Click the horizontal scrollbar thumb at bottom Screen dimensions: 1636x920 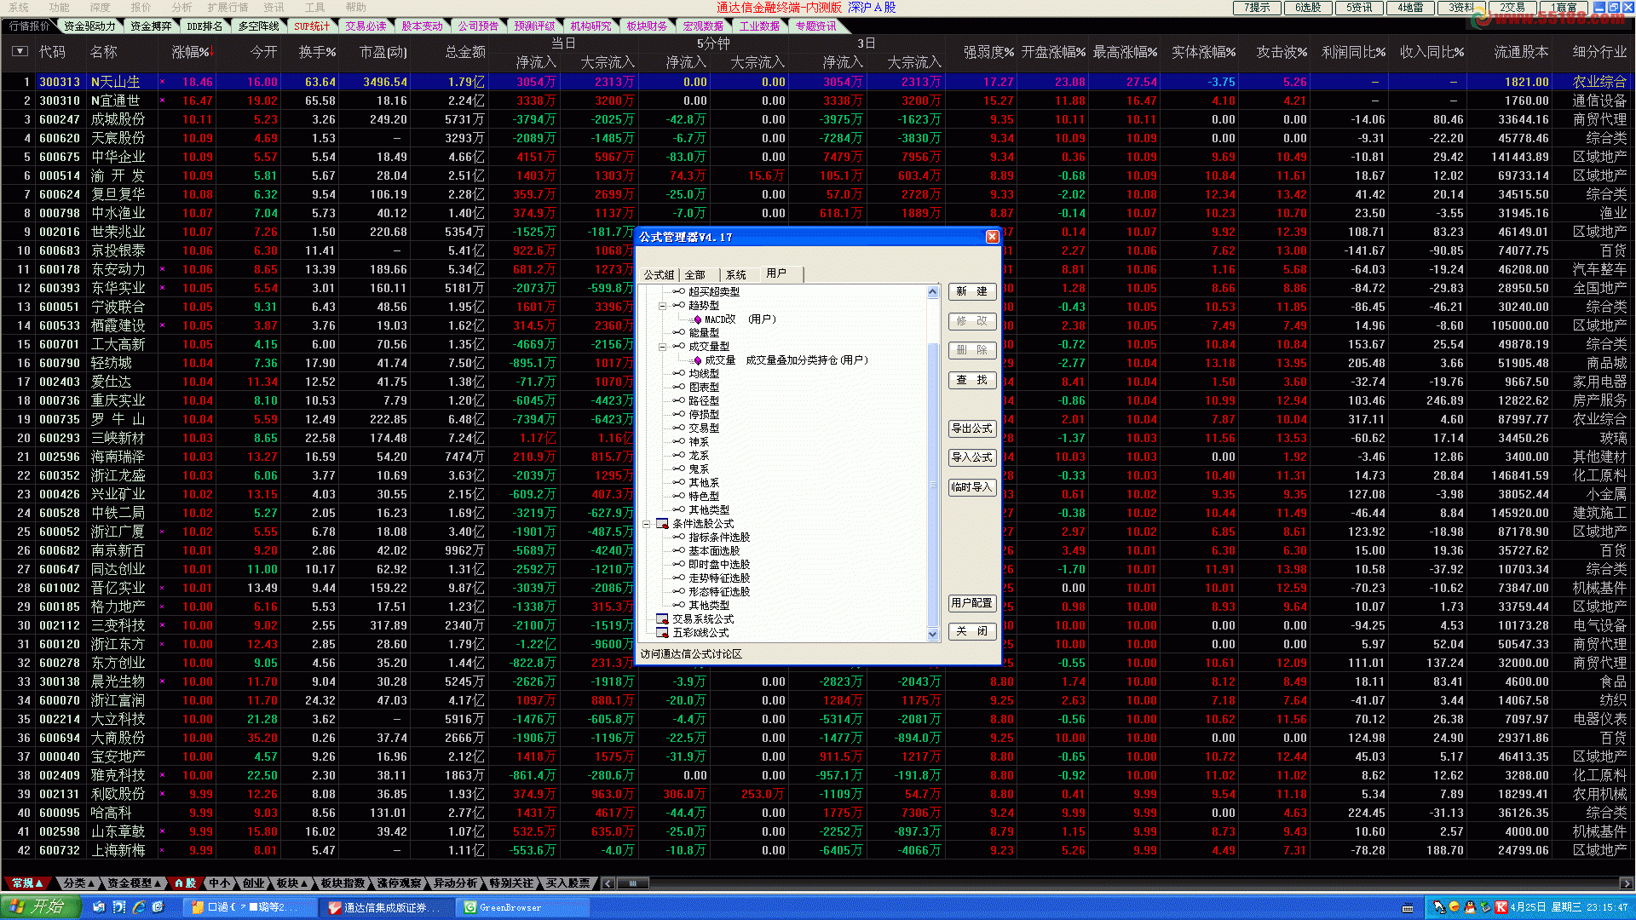click(633, 883)
